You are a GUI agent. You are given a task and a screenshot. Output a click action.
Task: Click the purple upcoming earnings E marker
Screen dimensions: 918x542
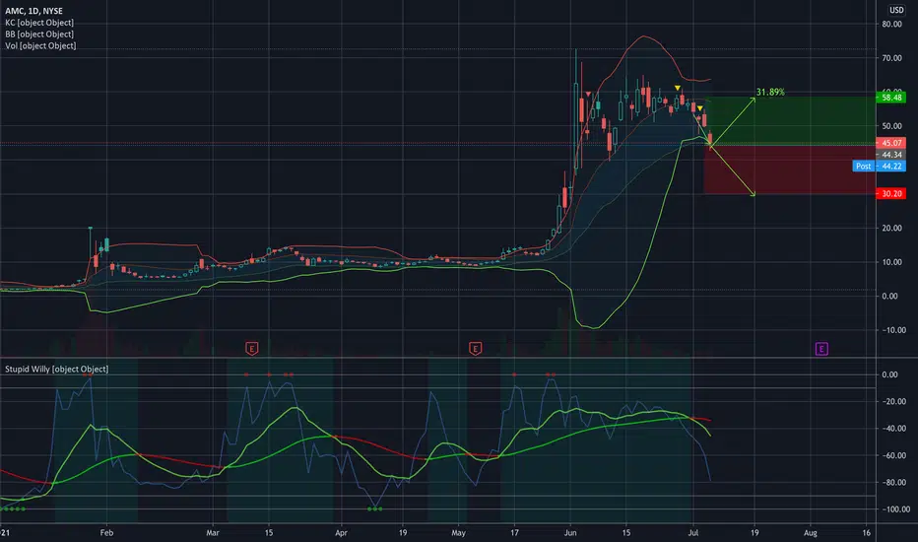tap(821, 349)
